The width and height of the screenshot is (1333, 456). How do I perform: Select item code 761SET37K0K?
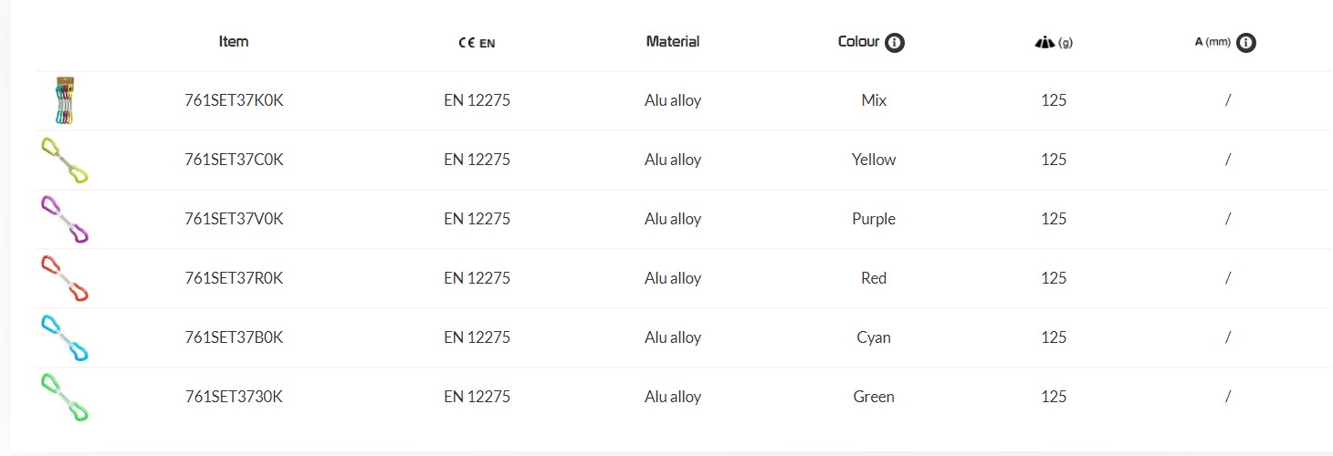coord(234,100)
